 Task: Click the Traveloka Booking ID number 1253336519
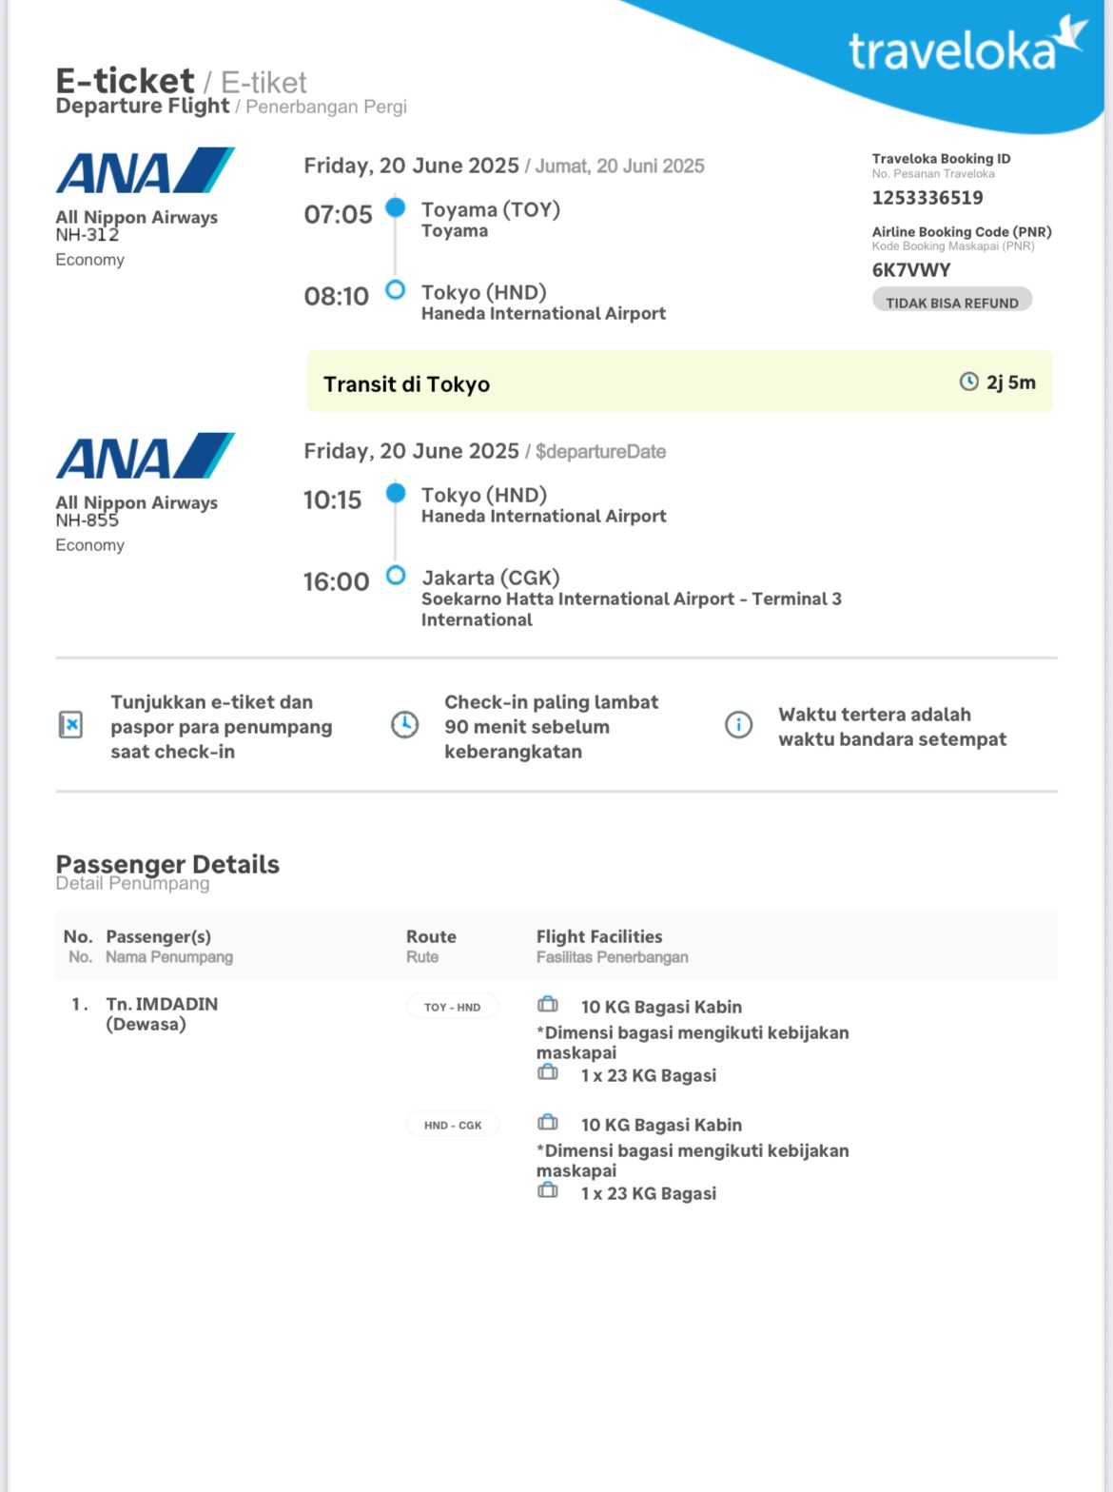coord(927,198)
